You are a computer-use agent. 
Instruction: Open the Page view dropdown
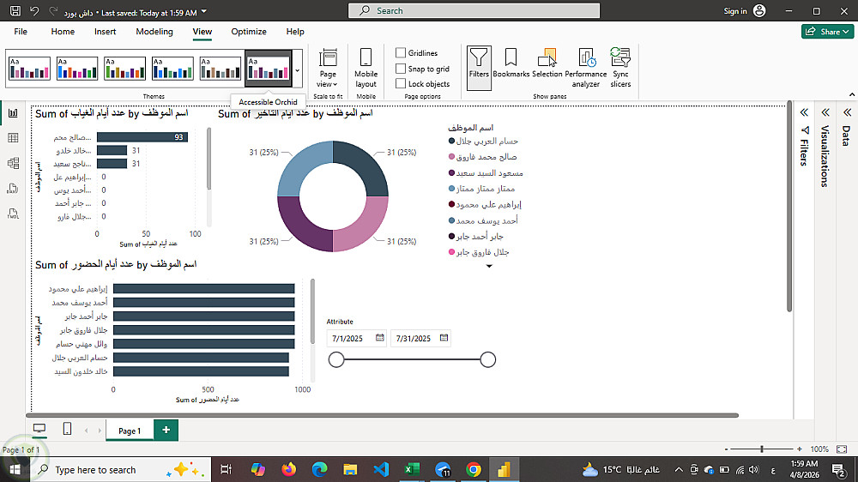328,68
